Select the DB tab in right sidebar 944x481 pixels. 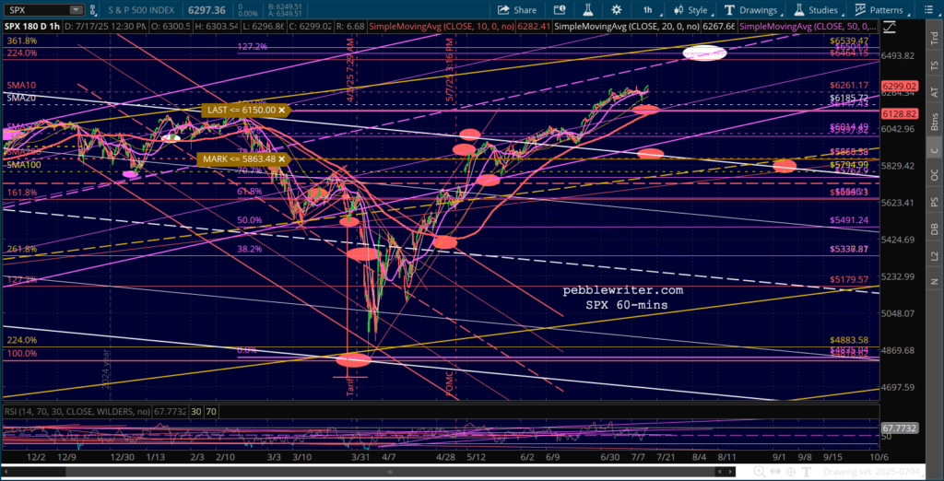(935, 229)
